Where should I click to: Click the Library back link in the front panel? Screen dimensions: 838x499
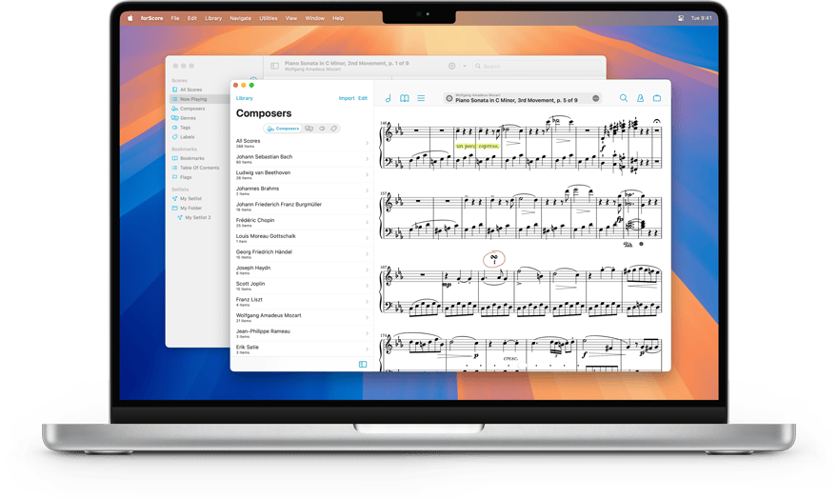(244, 98)
